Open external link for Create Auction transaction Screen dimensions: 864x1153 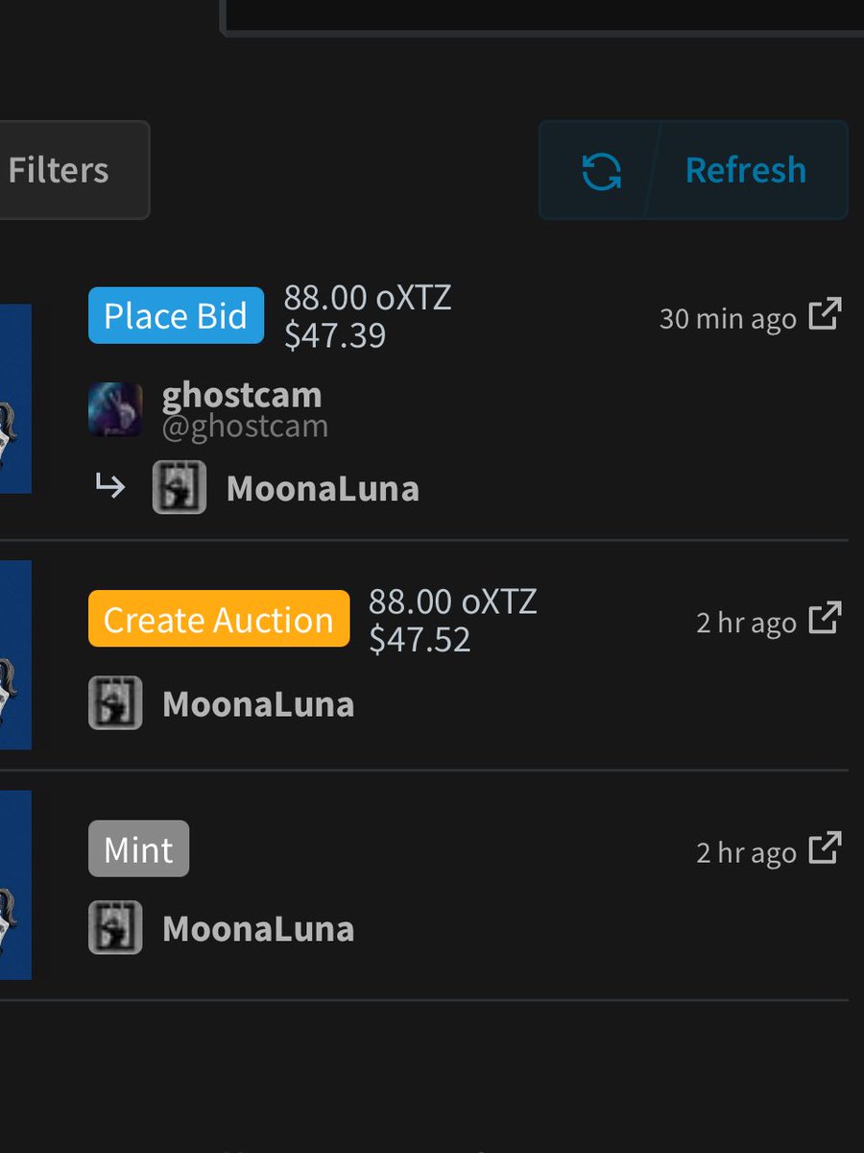[825, 618]
